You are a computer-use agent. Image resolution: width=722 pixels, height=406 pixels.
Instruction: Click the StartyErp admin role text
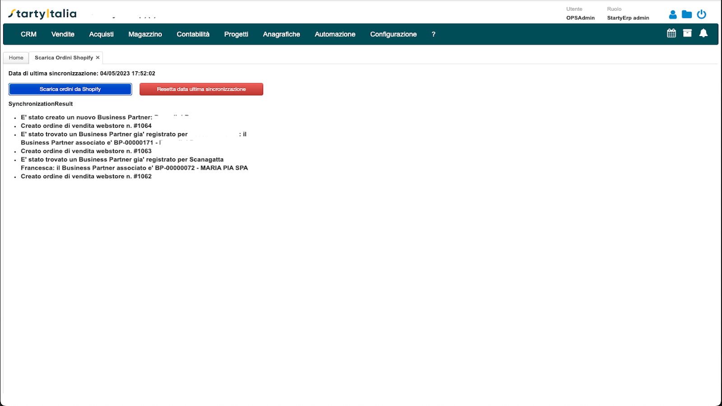[628, 18]
